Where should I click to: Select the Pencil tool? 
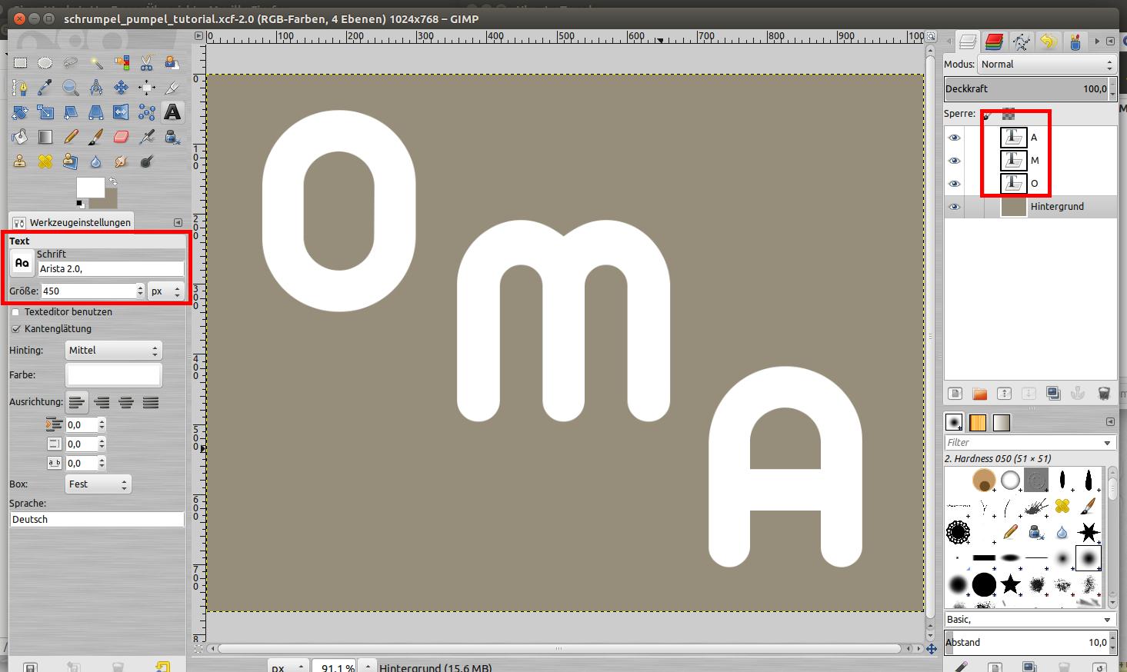(71, 137)
